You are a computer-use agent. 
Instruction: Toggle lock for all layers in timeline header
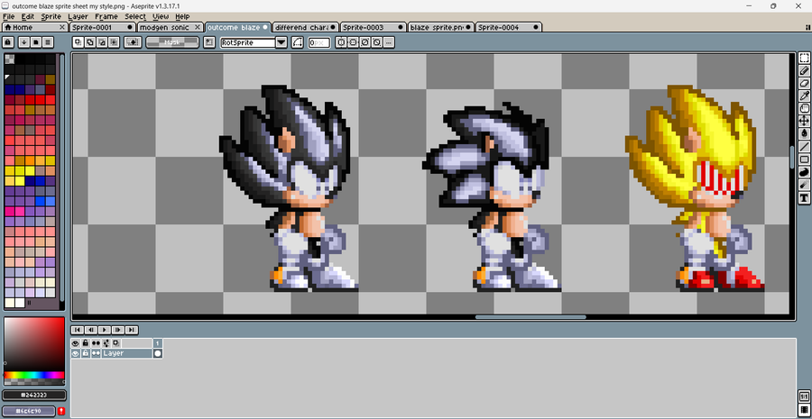86,343
